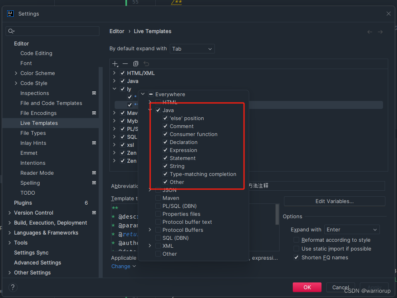Click the project-level icon beside Inlay Hints
397x298 pixels.
94,143
